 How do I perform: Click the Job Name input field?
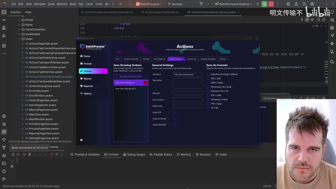click(188, 74)
